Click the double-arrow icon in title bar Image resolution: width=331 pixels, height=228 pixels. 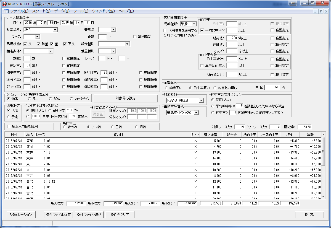pyautogui.click(x=293, y=3)
